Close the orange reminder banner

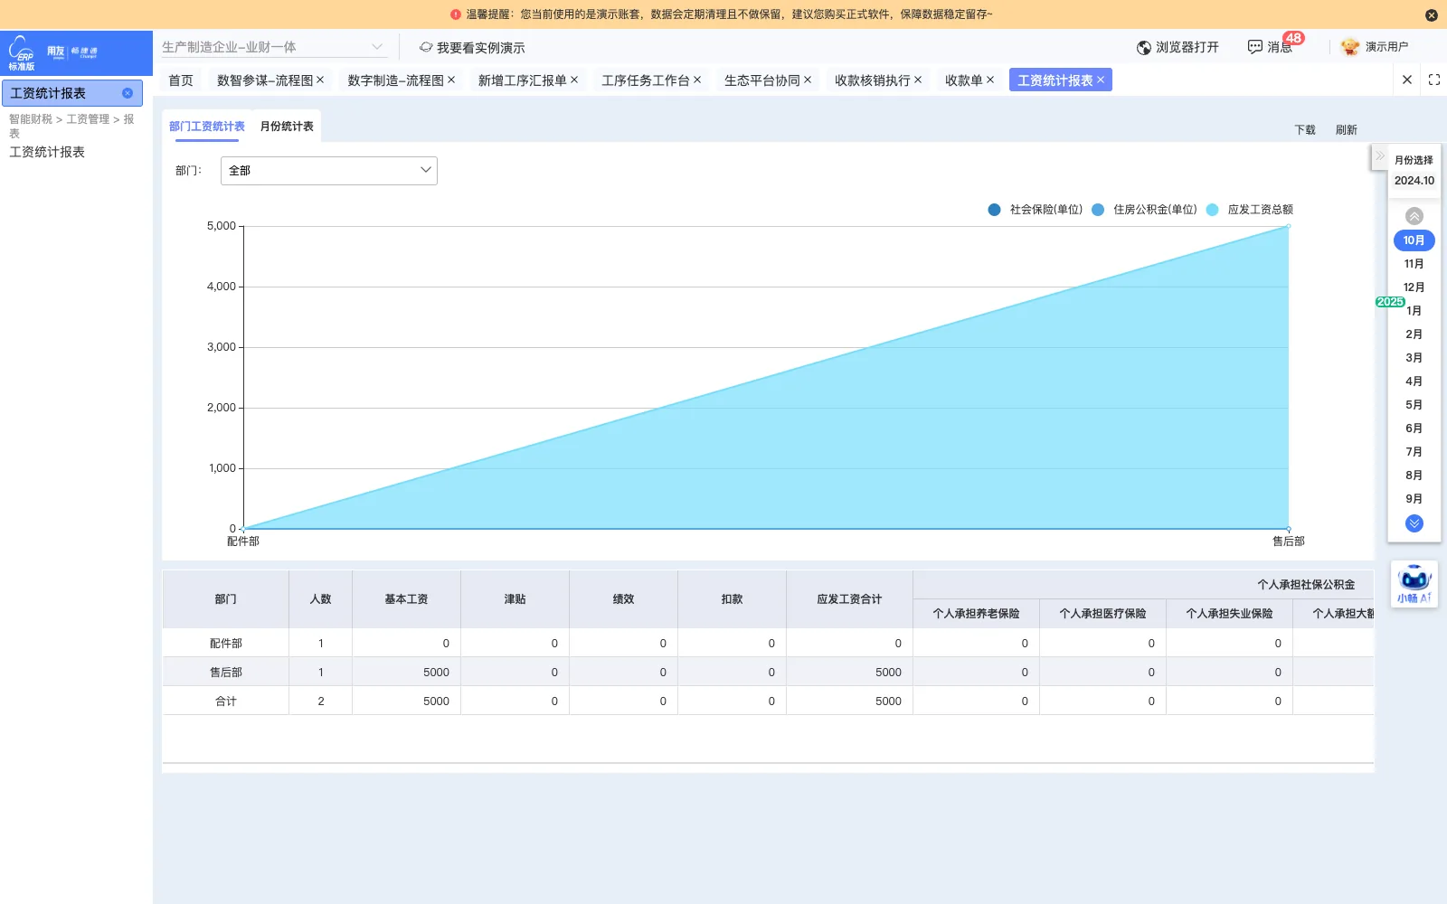point(1431,14)
